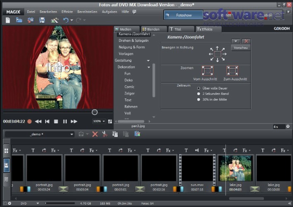
Task: Open the photo wizard wand icon
Action: [x=55, y=20]
